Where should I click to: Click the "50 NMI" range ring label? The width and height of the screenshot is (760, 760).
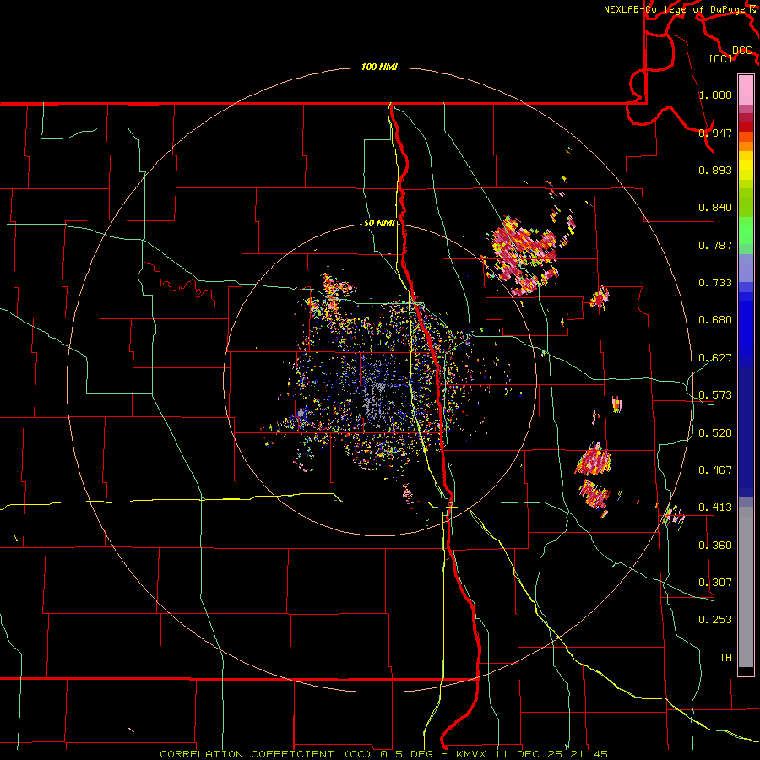click(x=379, y=224)
